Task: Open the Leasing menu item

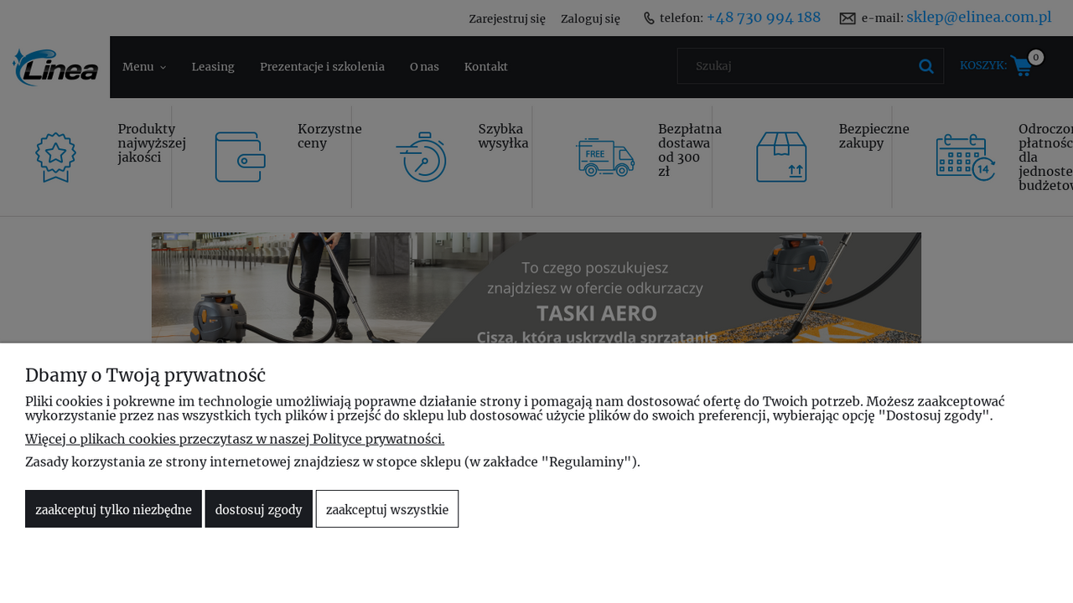Action: [213, 67]
